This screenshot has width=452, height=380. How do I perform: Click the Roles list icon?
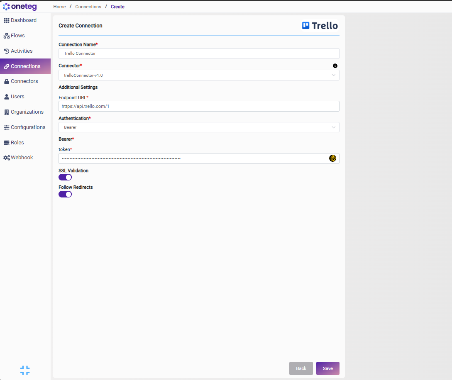(7, 143)
